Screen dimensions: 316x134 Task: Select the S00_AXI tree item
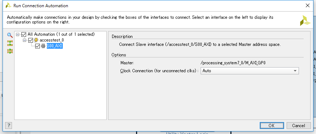55,46
